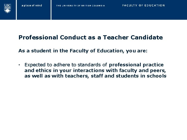Click the word 'EDUCATION' in the header banner
The width and height of the screenshot is (187, 140).
coord(155,5)
